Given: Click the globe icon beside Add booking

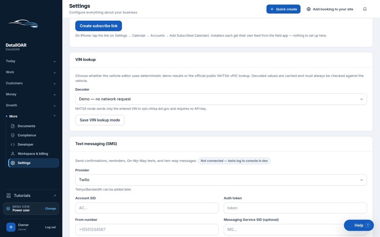Looking at the screenshot, I should tap(309, 9).
